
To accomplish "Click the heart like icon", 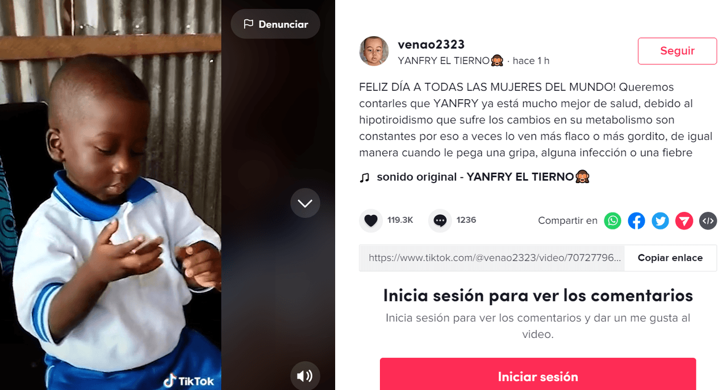I will pos(371,221).
